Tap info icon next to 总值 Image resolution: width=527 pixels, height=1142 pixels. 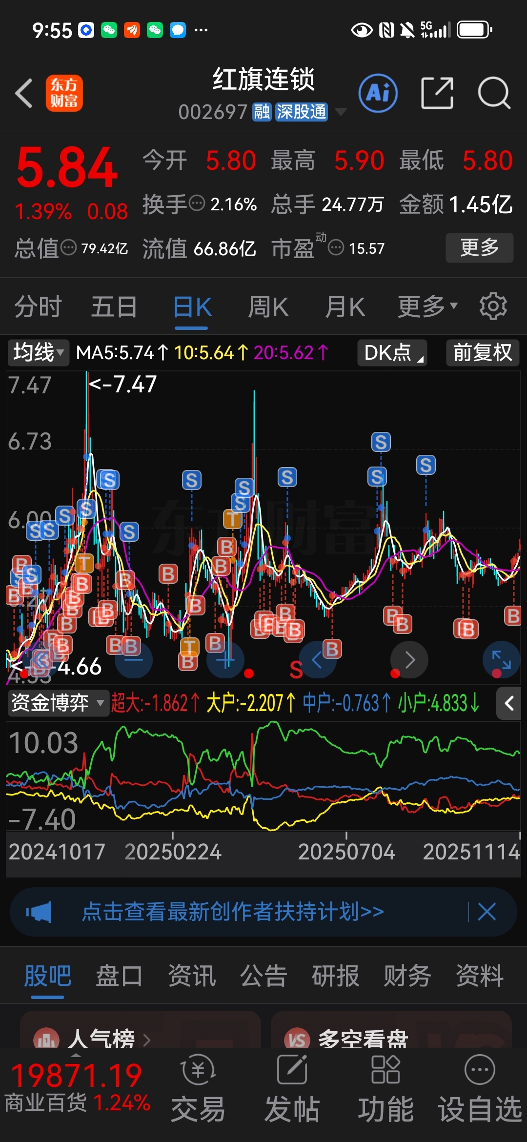[68, 247]
